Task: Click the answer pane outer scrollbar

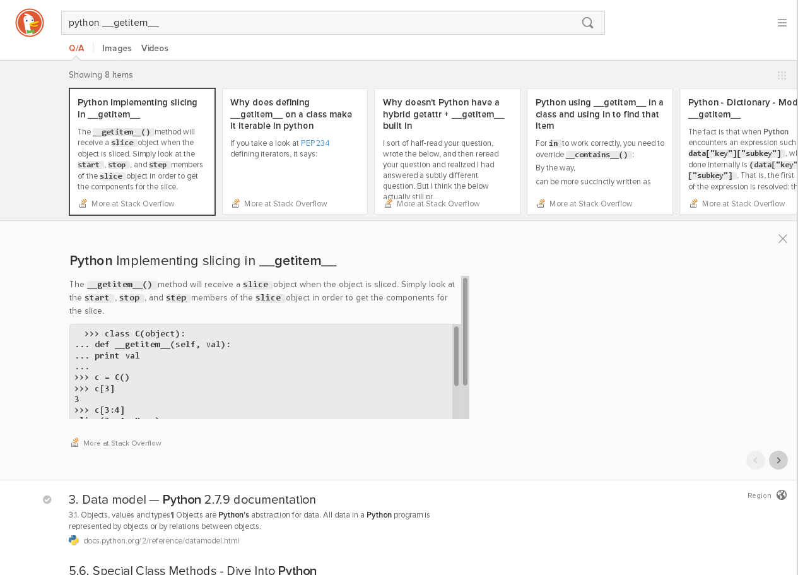Action: point(465,331)
